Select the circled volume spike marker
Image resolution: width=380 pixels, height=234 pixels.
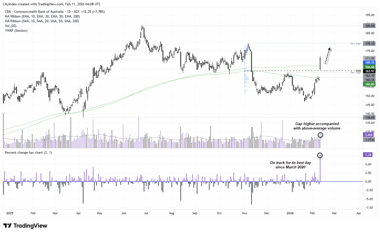click(321, 135)
